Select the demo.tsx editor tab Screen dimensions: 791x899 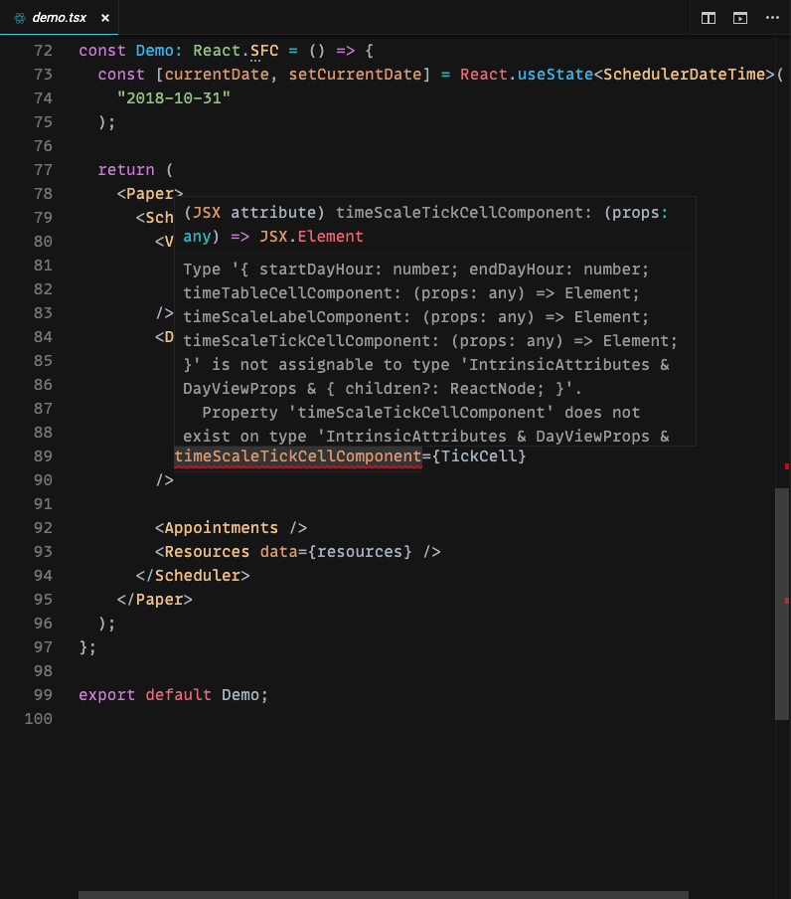click(x=59, y=18)
